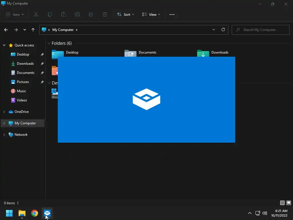Show hidden system tray icons
The image size is (293, 220).
pos(250,213)
